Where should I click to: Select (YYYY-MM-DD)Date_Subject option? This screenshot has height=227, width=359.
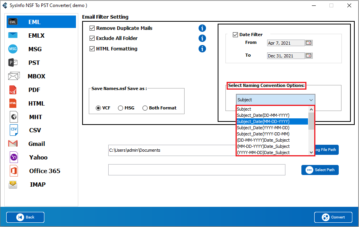(272, 152)
